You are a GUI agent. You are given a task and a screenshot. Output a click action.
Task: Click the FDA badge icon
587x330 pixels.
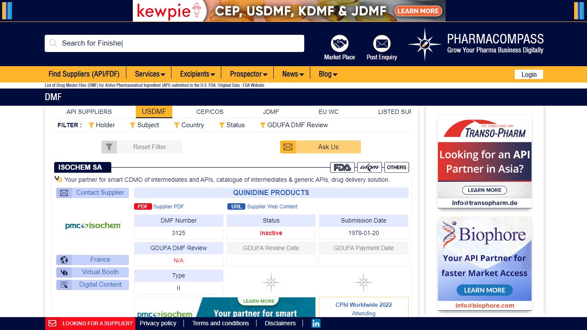342,167
